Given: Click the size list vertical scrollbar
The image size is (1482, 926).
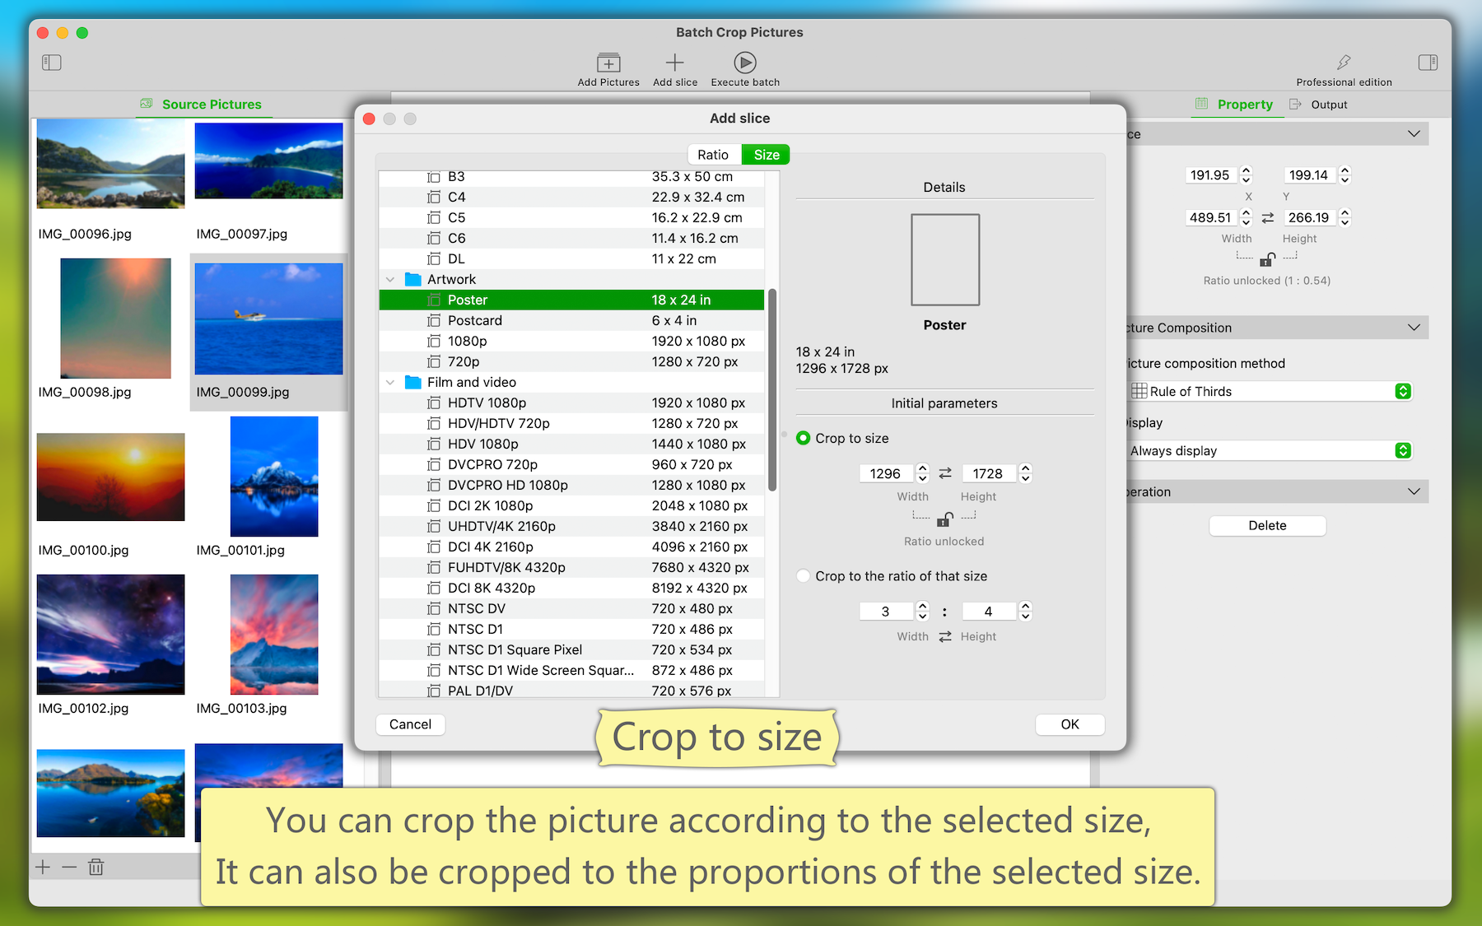Looking at the screenshot, I should pos(772,390).
